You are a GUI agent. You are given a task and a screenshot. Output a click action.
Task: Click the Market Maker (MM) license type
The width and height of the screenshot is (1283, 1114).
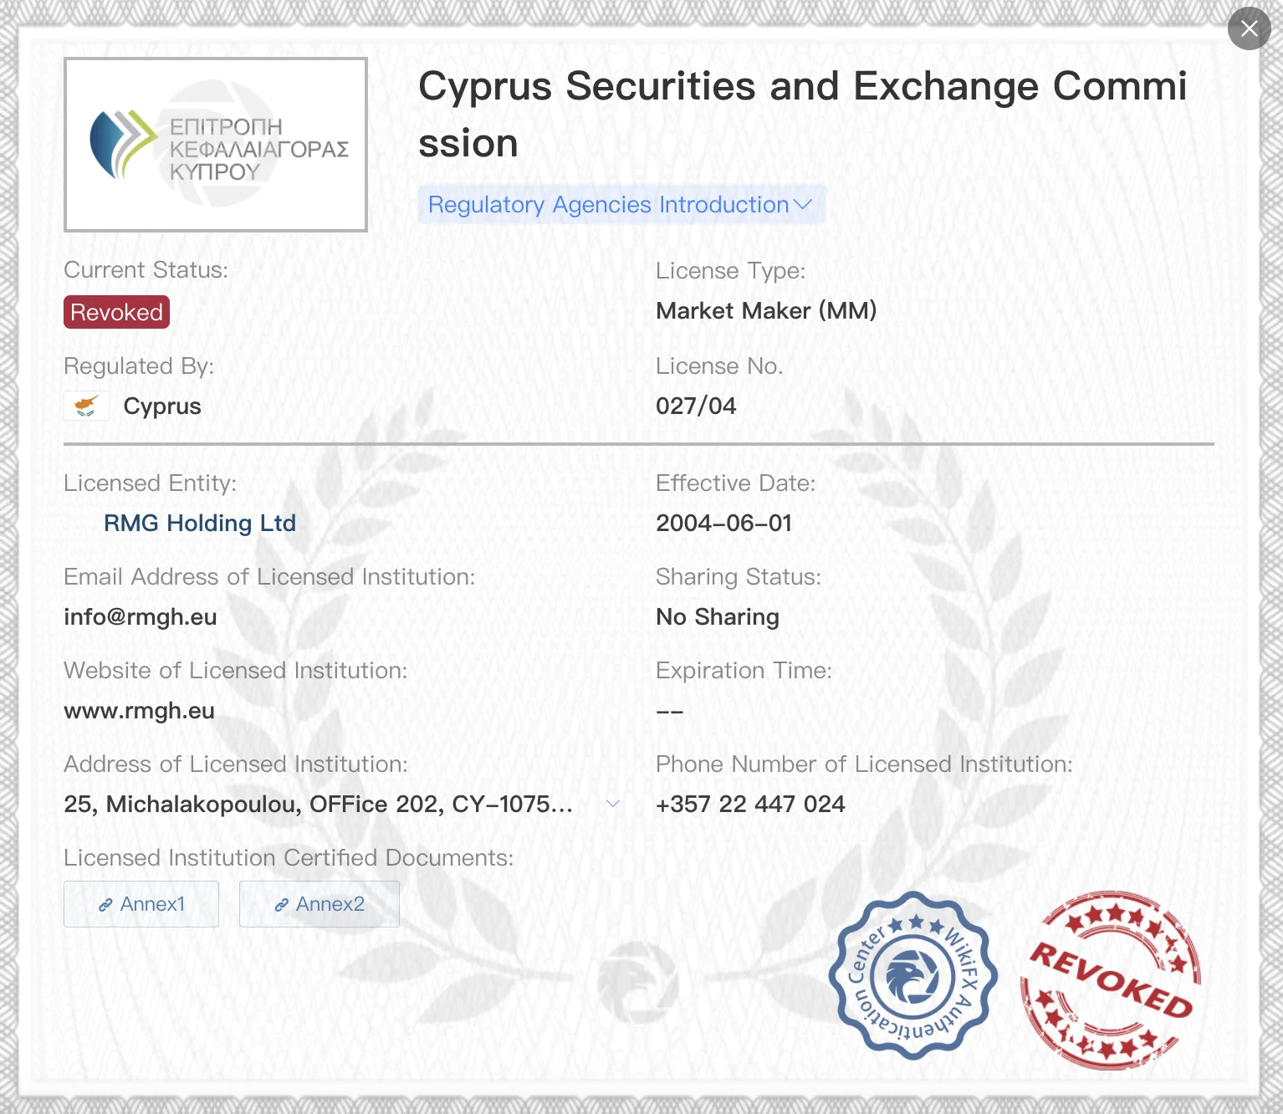[x=766, y=311]
